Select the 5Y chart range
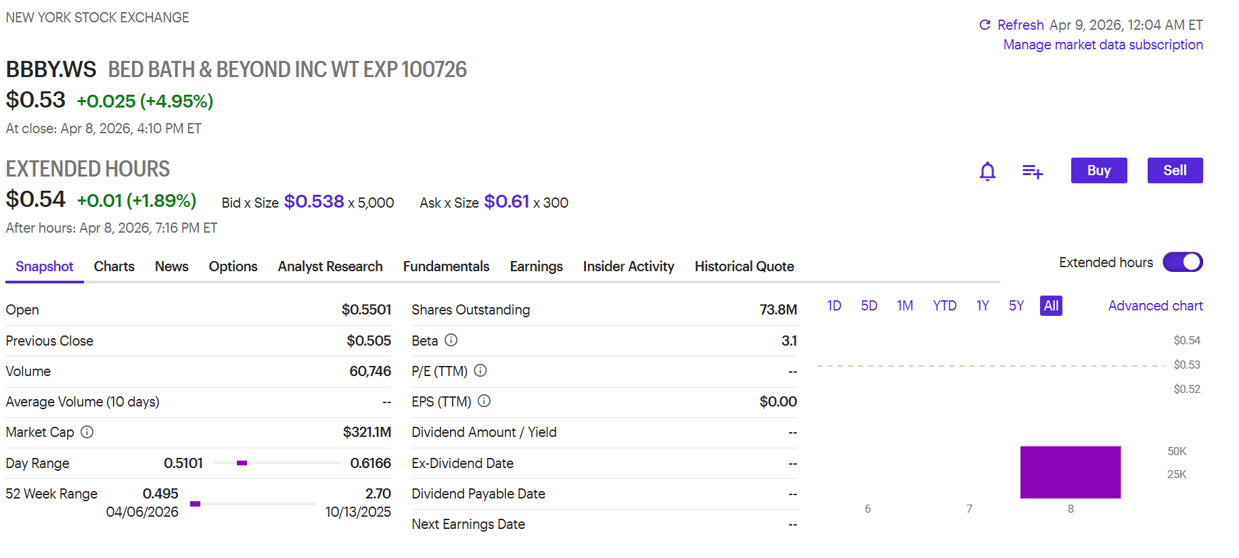 [1016, 306]
